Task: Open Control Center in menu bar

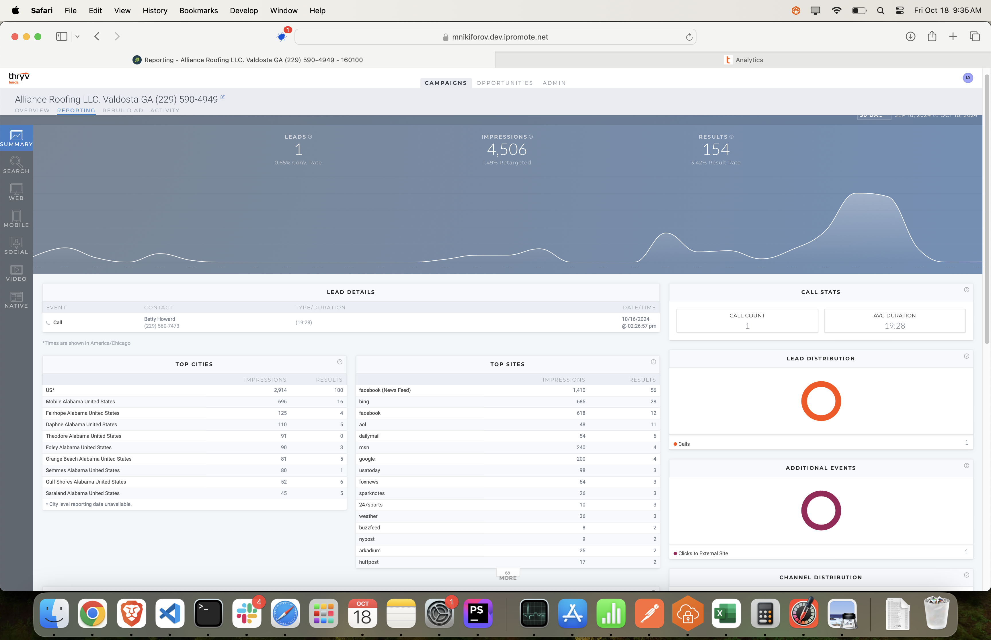Action: coord(900,11)
